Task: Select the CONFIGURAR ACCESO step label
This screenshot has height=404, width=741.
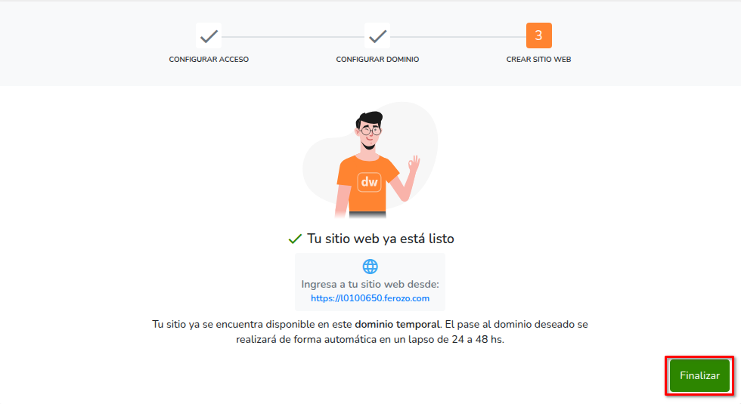Action: pos(209,60)
